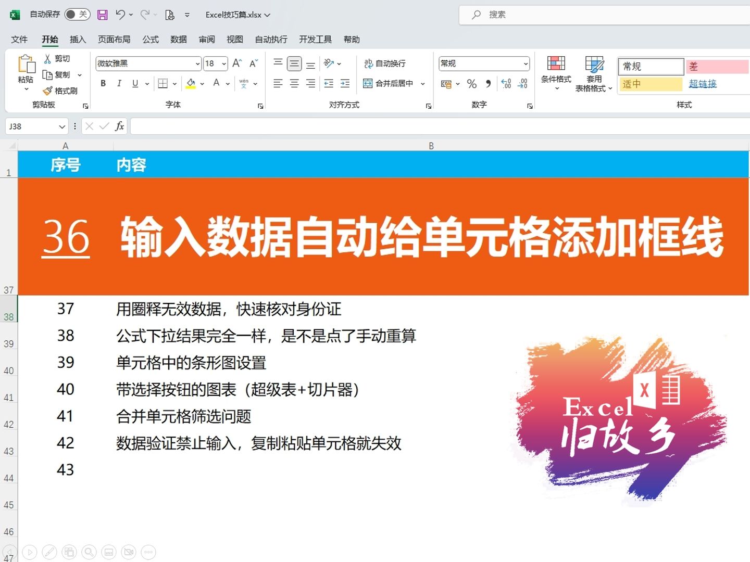This screenshot has width=750, height=562.
Task: Expand the Name Box dropdown J38
Action: [x=62, y=126]
